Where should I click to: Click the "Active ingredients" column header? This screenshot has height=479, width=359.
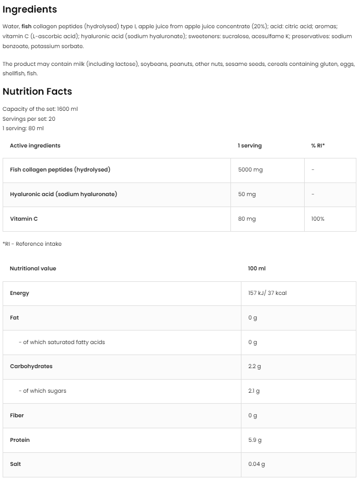(35, 145)
